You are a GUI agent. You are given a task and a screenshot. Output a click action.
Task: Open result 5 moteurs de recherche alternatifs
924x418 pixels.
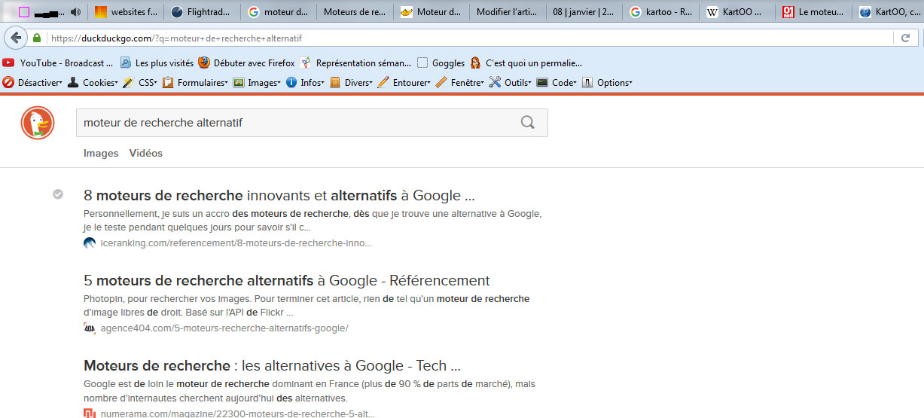coord(287,281)
